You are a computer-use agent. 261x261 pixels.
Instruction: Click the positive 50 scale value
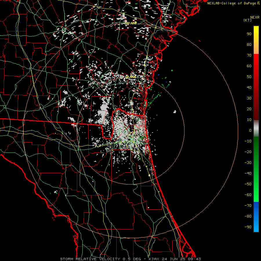tap(249, 77)
